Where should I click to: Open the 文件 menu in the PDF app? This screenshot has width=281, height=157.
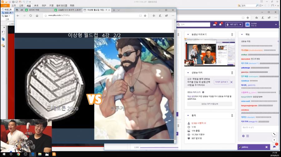(x=5, y=6)
